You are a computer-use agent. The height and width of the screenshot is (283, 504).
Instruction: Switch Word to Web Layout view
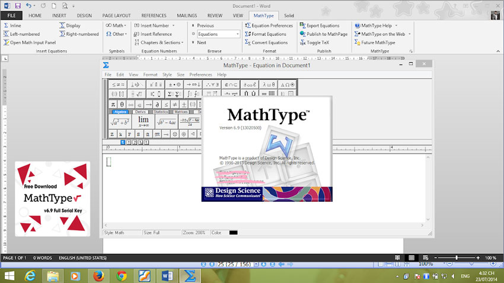[425, 258]
